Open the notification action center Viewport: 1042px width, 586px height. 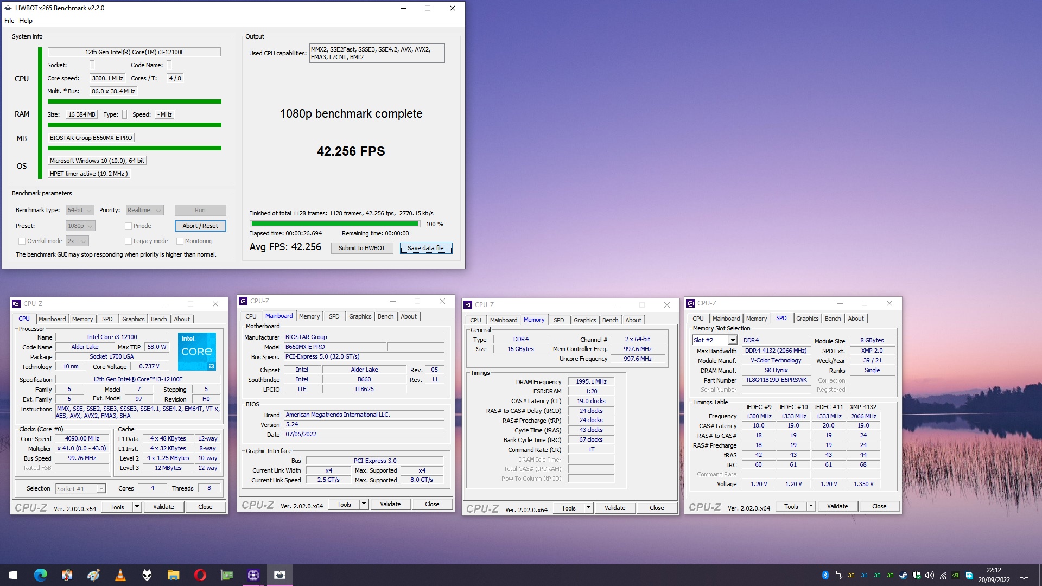click(x=1024, y=575)
